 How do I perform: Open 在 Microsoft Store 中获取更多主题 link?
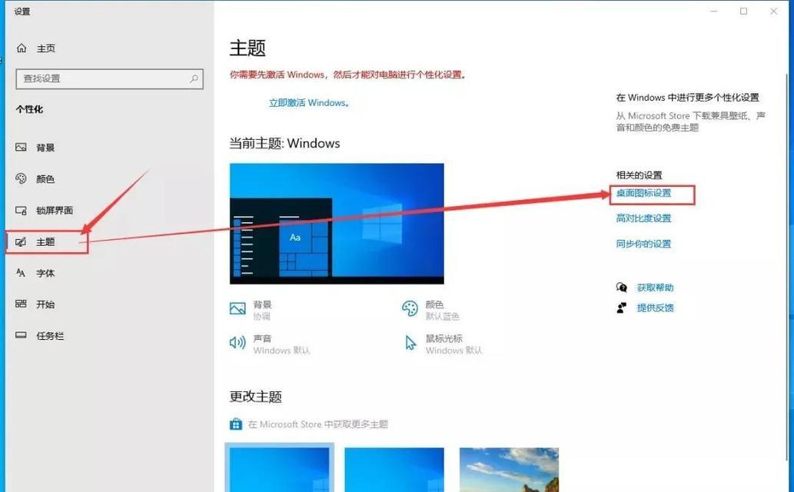318,424
